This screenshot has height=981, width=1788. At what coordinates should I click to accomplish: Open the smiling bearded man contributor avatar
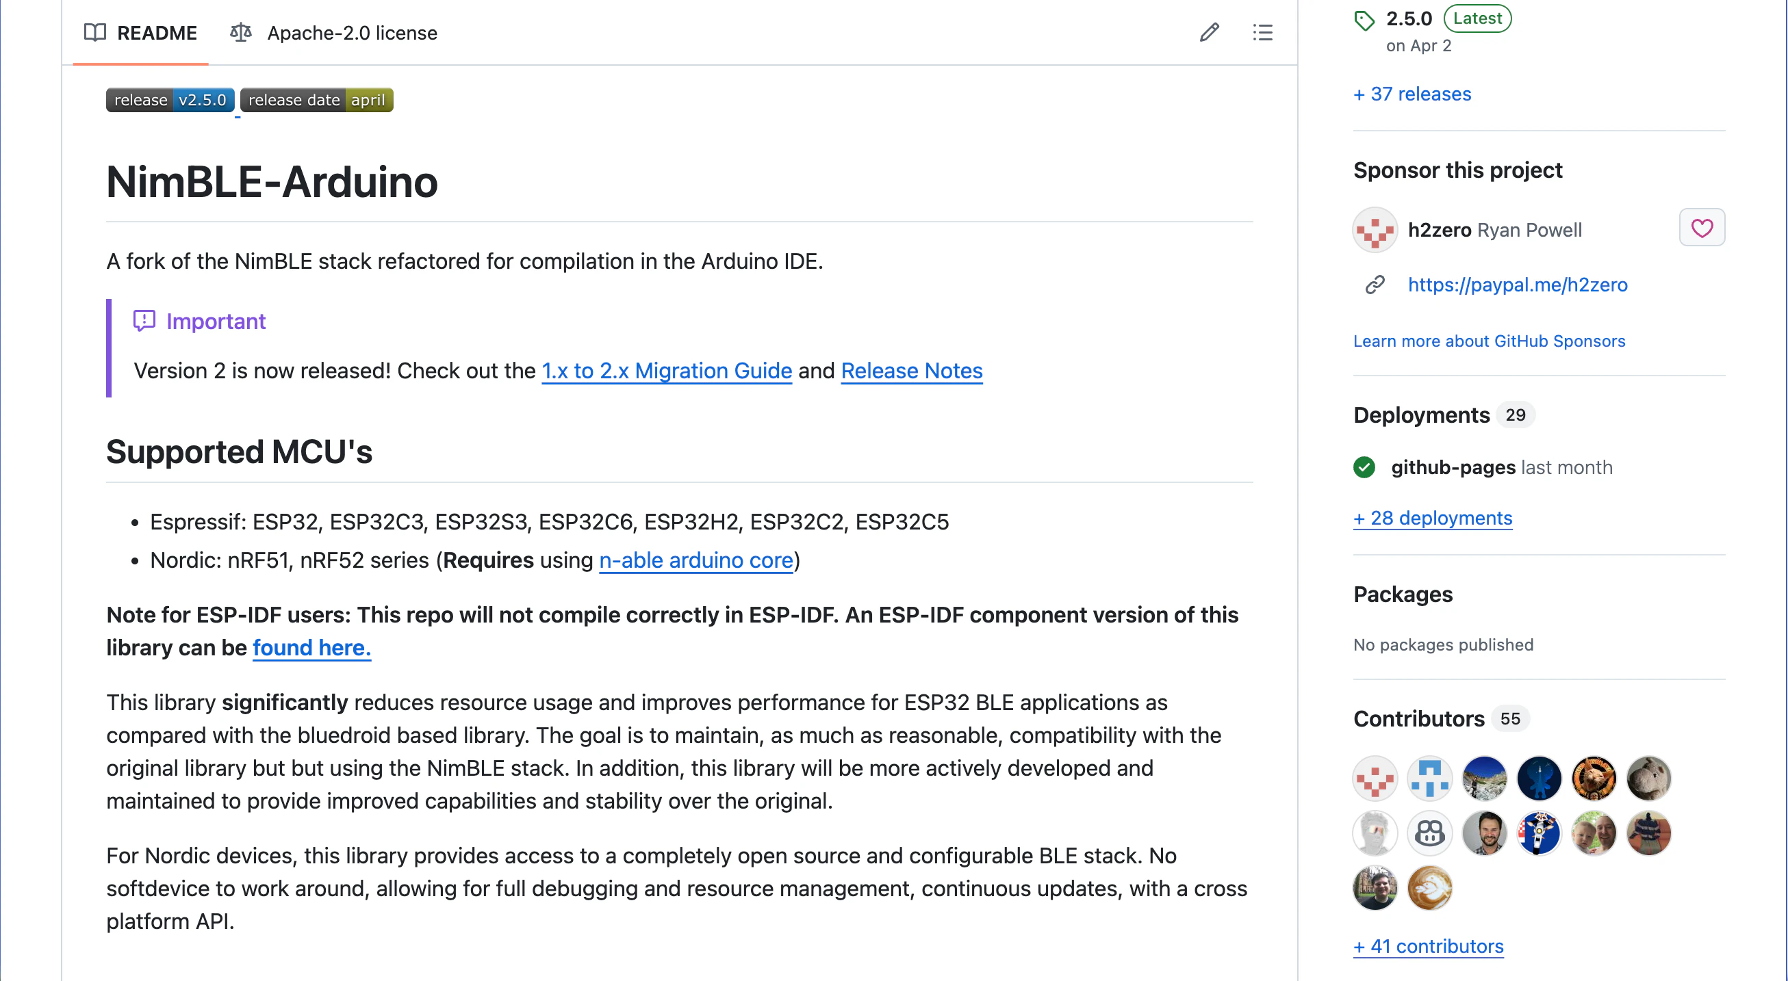pos(1484,833)
